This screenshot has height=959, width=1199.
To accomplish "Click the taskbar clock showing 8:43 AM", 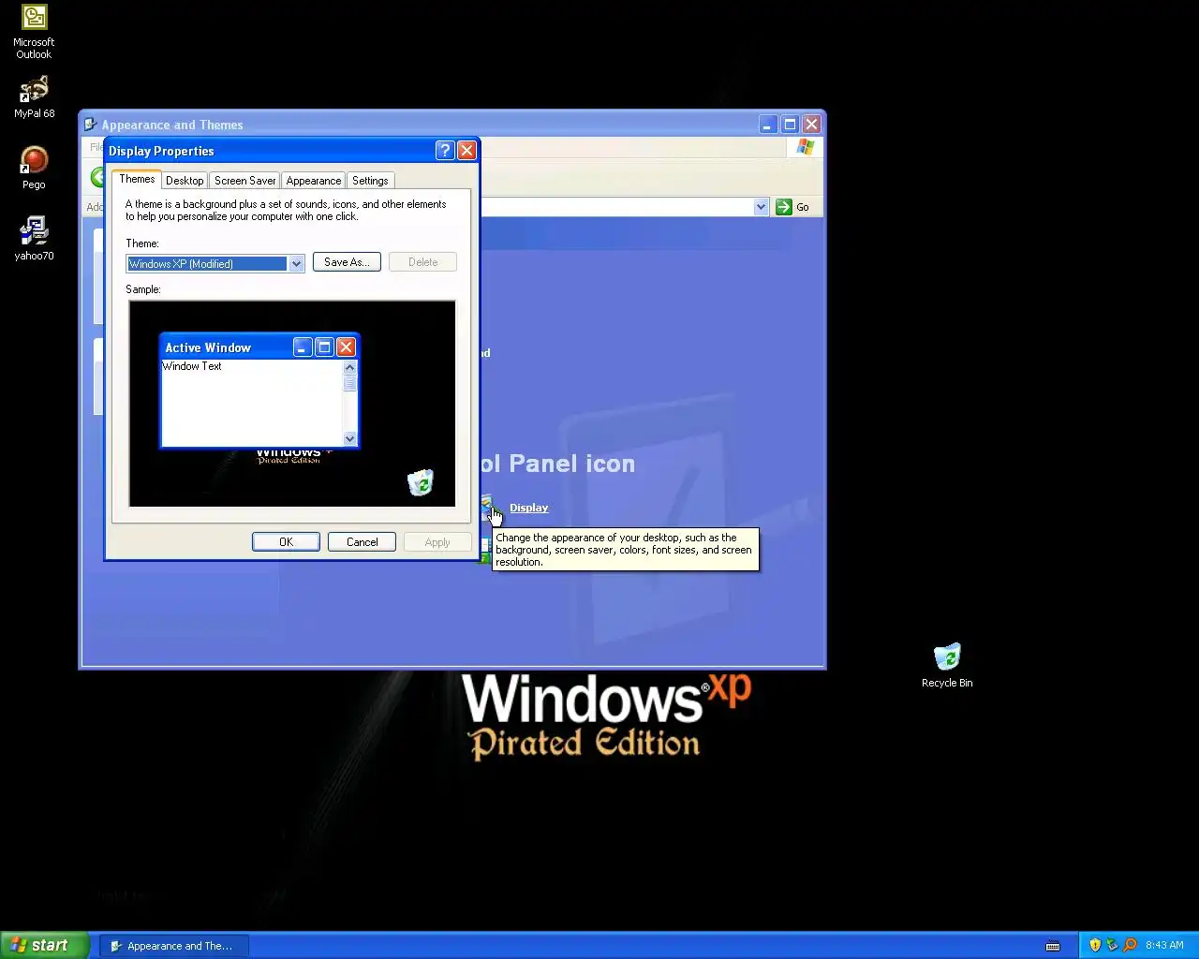I will [x=1164, y=945].
